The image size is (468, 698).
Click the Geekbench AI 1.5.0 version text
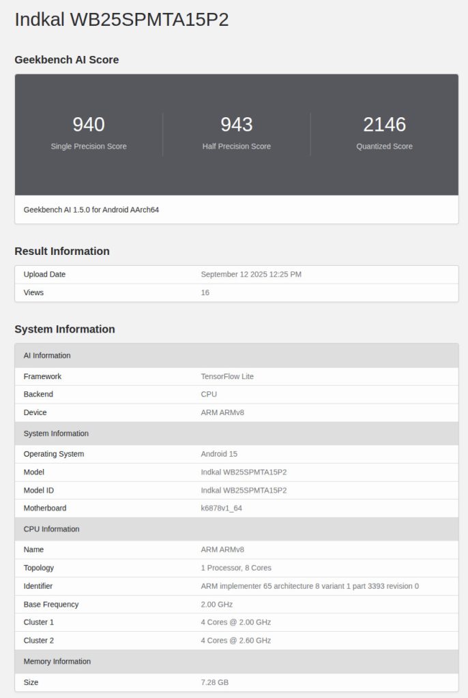pyautogui.click(x=91, y=210)
